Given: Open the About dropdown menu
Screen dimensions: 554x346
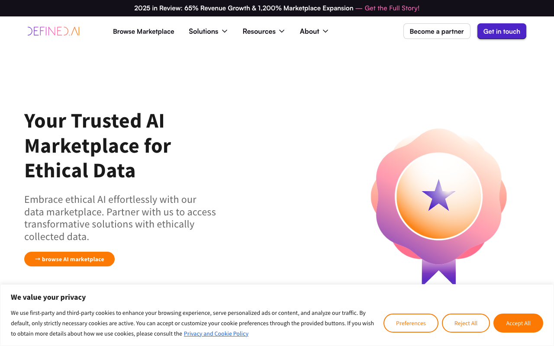Looking at the screenshot, I should tap(314, 31).
